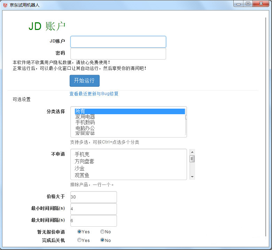
Task: Click the 最小时间间隔(s) field
Action: click(x=93, y=209)
